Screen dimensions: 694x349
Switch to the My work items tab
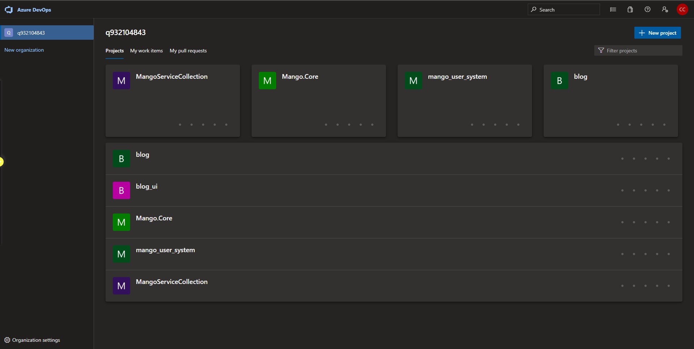pos(146,51)
